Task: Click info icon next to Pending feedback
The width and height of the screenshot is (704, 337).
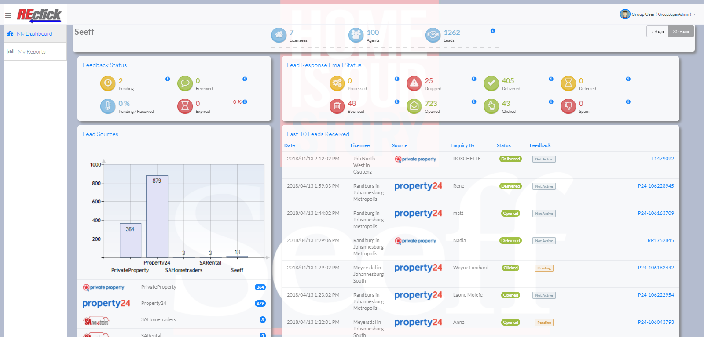Action: (x=168, y=79)
